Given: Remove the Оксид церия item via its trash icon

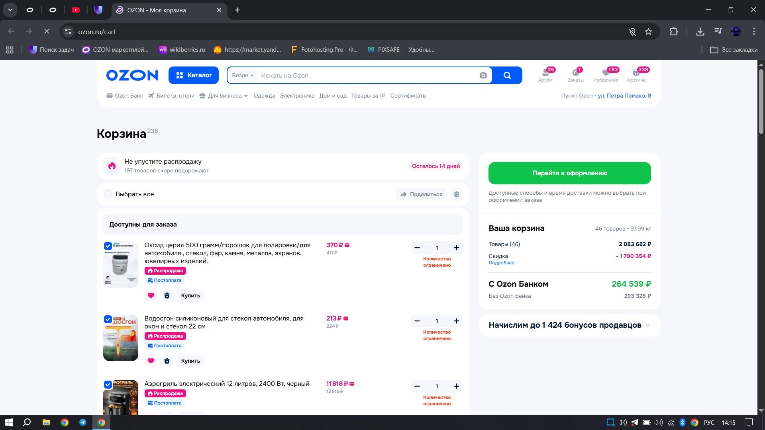Looking at the screenshot, I should [x=167, y=295].
